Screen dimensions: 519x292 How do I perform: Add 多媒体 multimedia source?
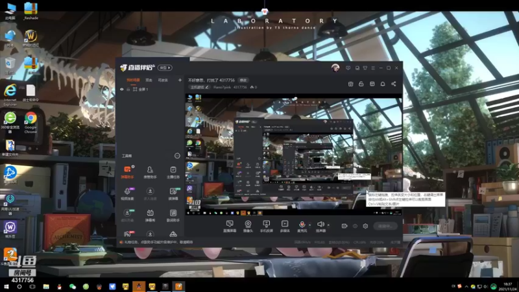[x=285, y=226]
